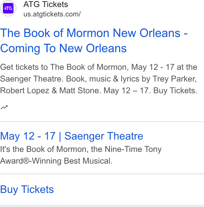The image size is (204, 207).
Task: Click the us.atgtickets.com URL text
Action: (x=52, y=14)
